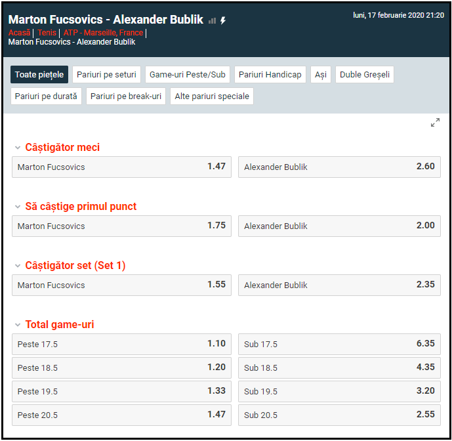Screen dimensions: 452x441
Task: Select Sub 20.5 total games at 2.55
Action: tap(339, 415)
